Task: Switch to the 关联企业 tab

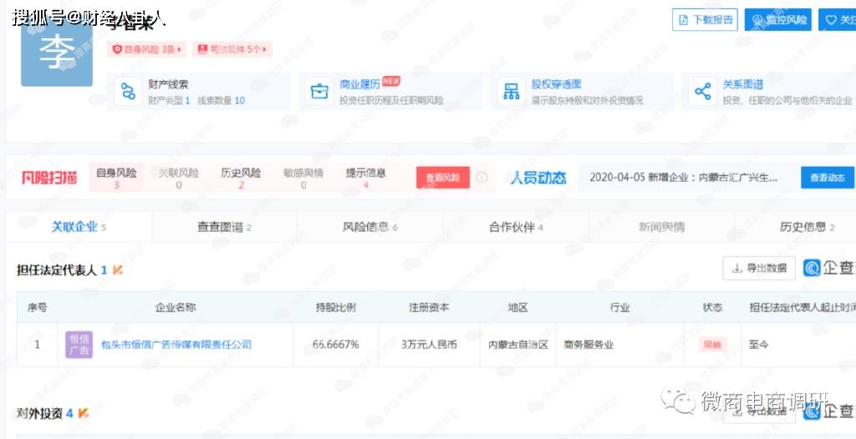Action: point(79,227)
